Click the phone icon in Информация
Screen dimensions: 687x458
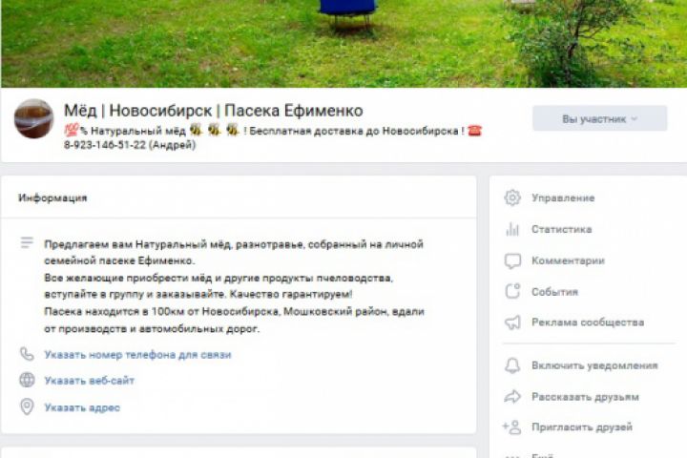[27, 354]
